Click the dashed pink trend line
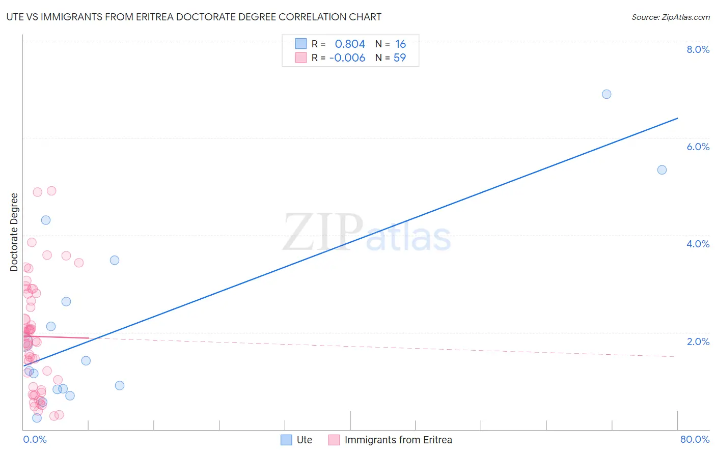This screenshot has width=716, height=454. click(382, 347)
